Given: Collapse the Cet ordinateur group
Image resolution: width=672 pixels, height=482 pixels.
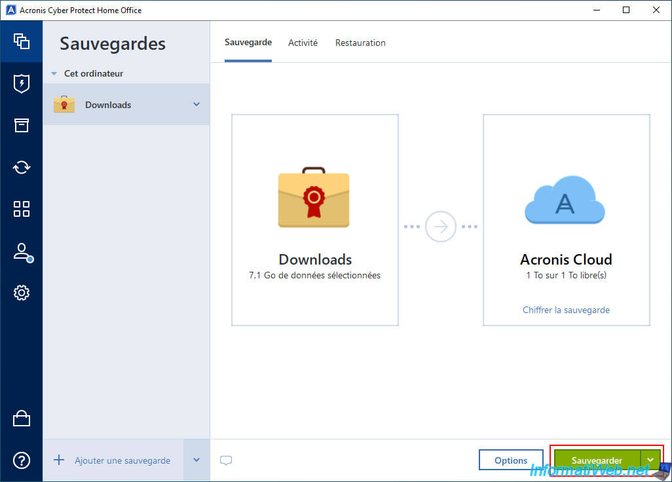Looking at the screenshot, I should coord(54,74).
